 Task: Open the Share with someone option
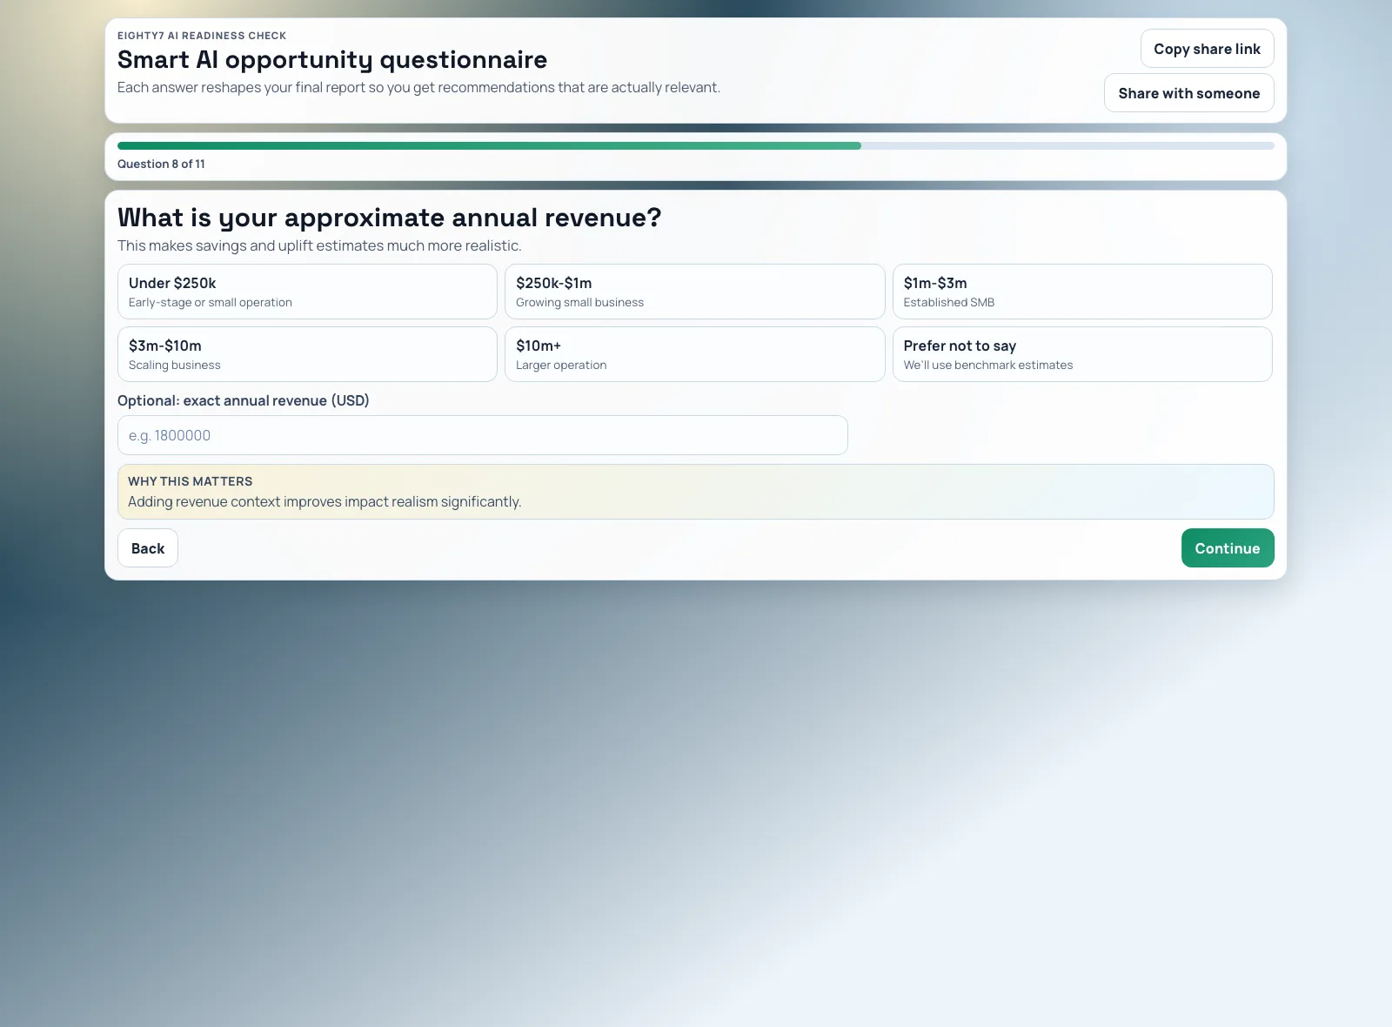(x=1188, y=93)
